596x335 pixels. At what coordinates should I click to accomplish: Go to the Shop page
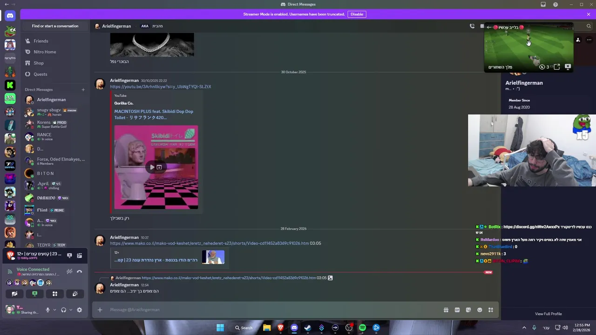click(55, 63)
